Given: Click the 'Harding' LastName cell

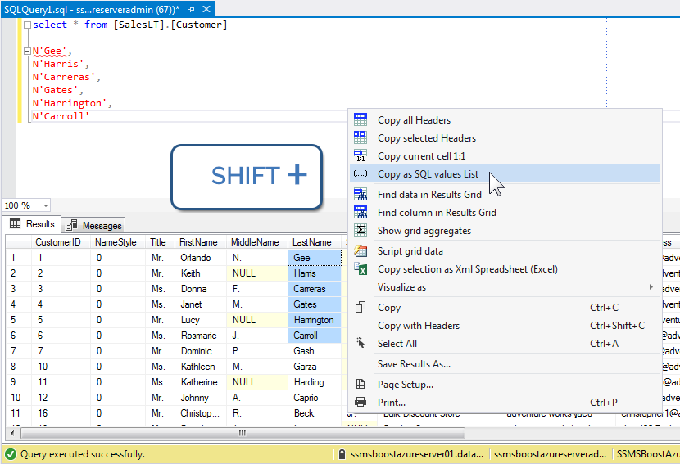Looking at the screenshot, I should click(315, 382).
